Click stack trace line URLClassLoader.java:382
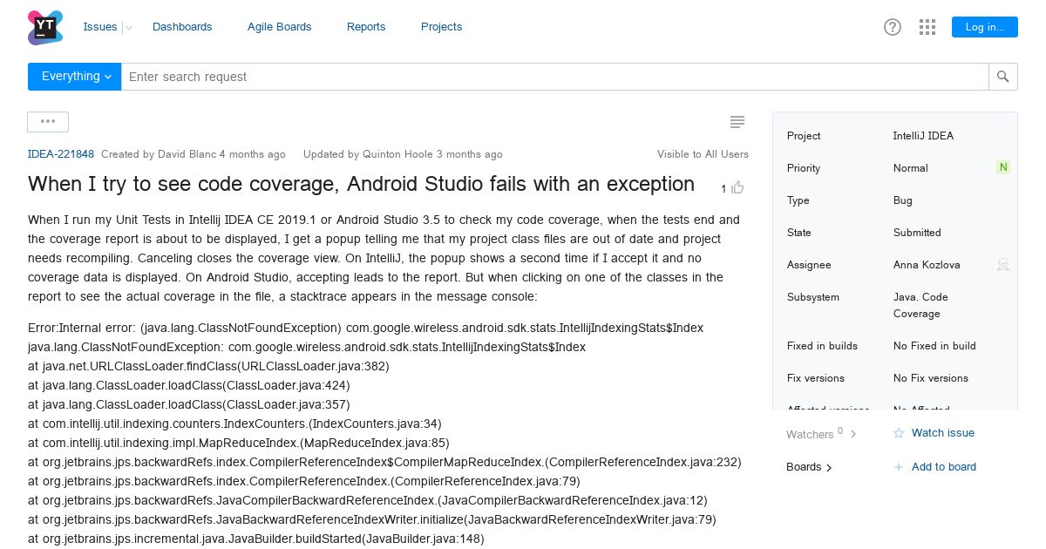This screenshot has width=1046, height=549. click(x=208, y=366)
